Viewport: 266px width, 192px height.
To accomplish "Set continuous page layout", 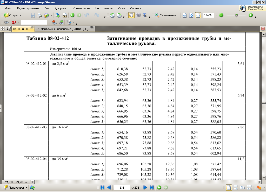I will click(x=236, y=187).
